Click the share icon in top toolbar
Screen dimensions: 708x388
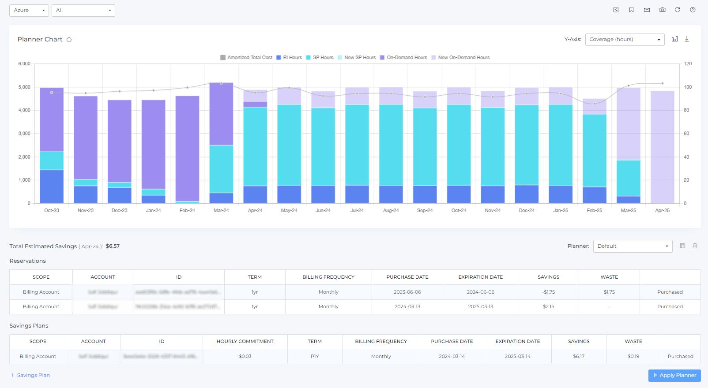pyautogui.click(x=616, y=10)
